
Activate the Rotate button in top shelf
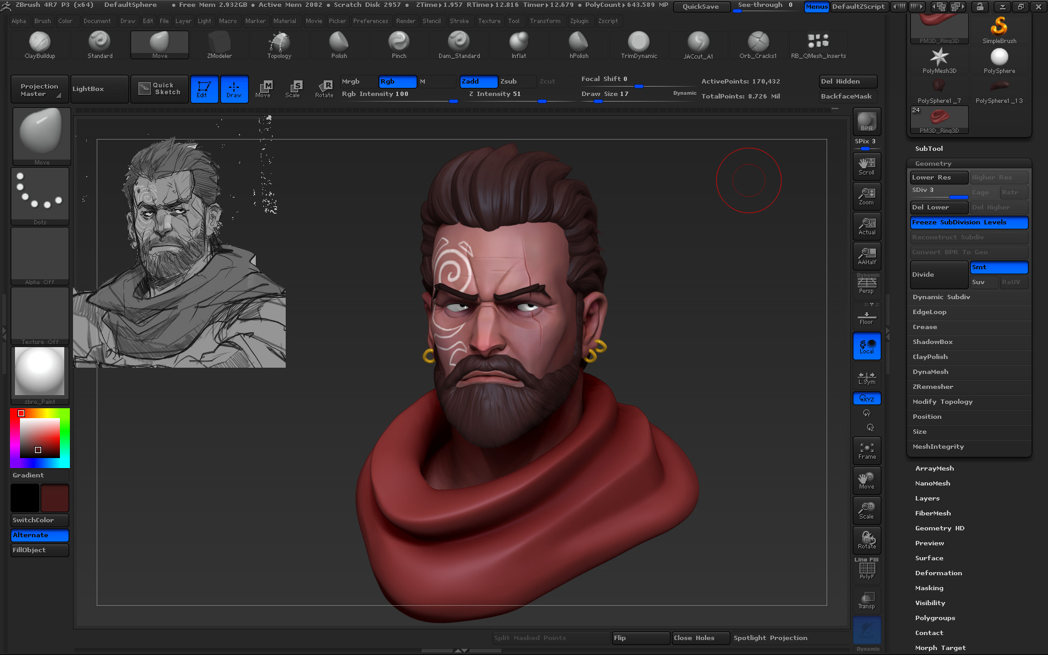pyautogui.click(x=324, y=88)
